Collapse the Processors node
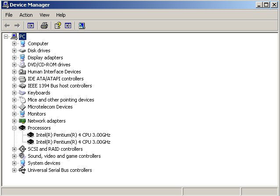Image resolution: width=280 pixels, height=196 pixels. (x=14, y=128)
